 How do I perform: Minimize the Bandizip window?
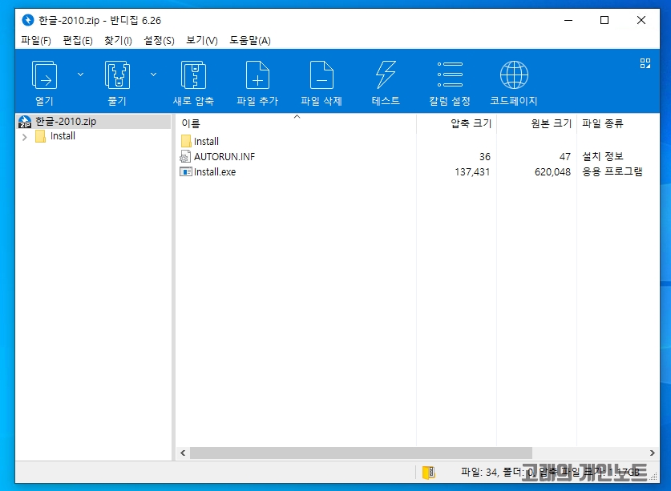click(x=568, y=20)
